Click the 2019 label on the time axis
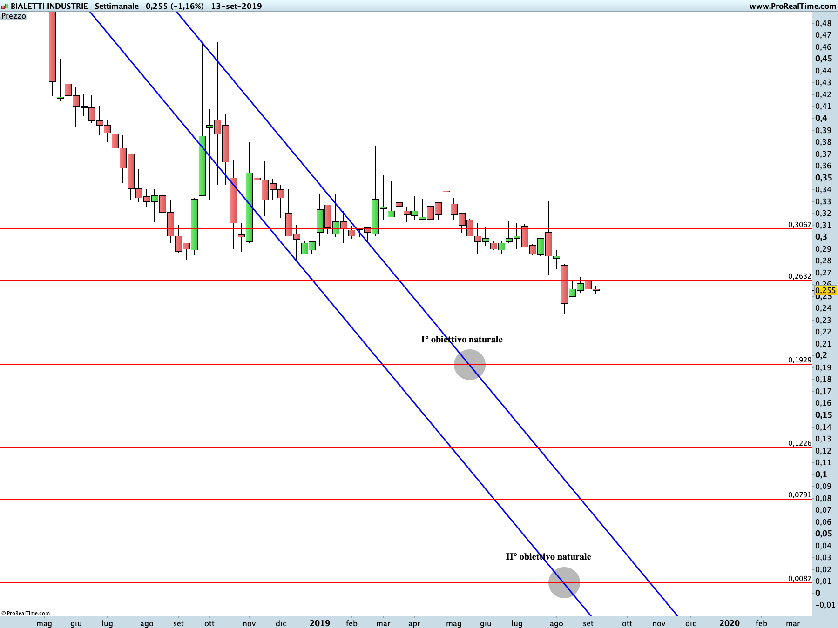Viewport: 838px width, 628px height. (x=320, y=623)
